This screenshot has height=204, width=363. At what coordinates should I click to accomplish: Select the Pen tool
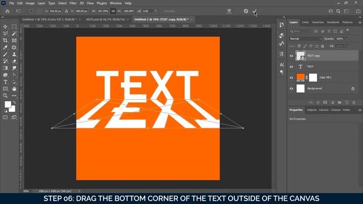coord(14,75)
